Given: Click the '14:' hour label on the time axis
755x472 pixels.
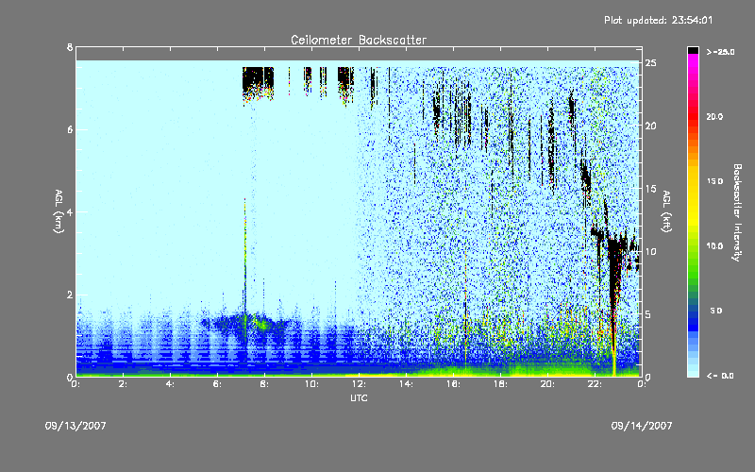Looking at the screenshot, I should tap(406, 384).
